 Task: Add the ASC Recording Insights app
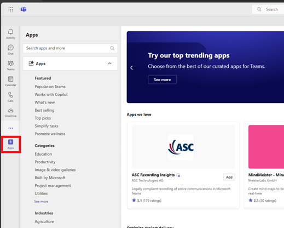tap(229, 177)
